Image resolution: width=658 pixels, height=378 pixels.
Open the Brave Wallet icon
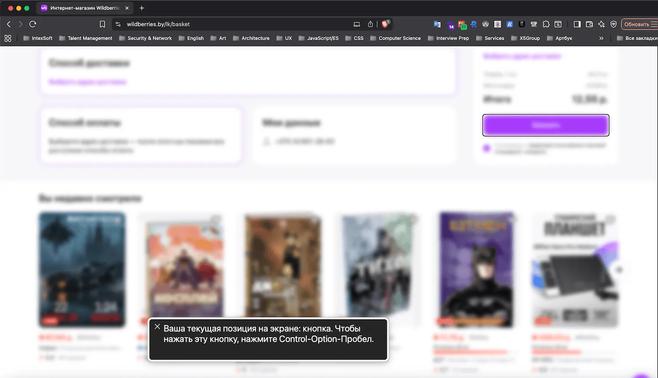589,25
